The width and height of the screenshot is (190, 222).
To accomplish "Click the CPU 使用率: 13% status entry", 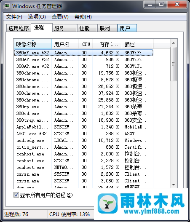I will pos(70,214).
